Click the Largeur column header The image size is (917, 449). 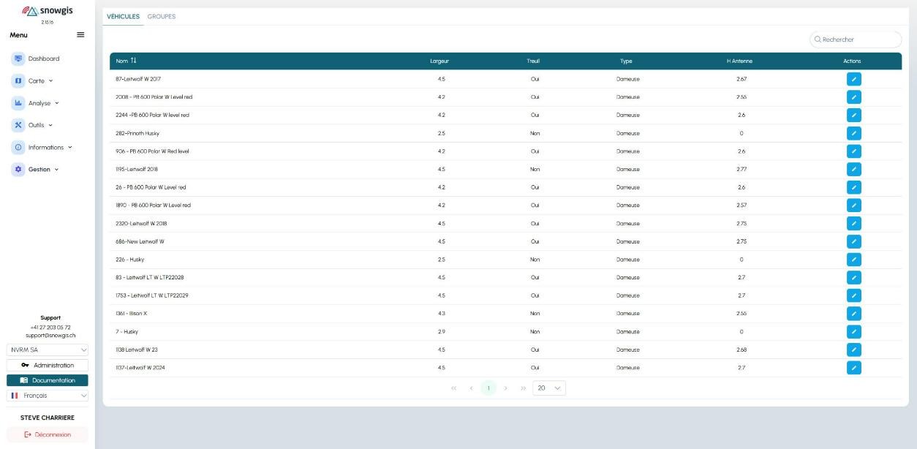click(439, 61)
